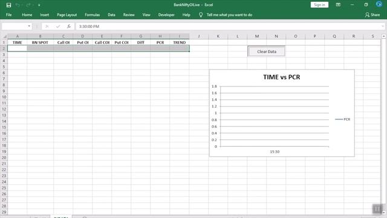Switch to Review tab

[x=129, y=15]
